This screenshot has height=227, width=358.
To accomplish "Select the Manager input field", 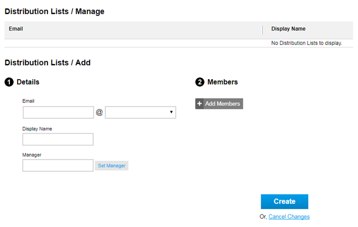I will pos(58,165).
